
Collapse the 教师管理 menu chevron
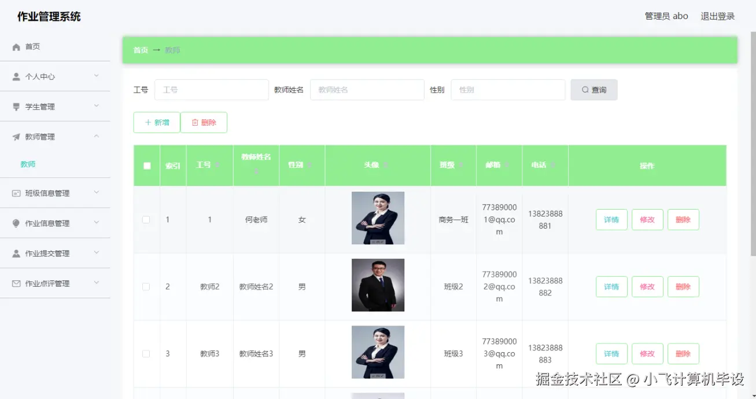[x=97, y=136]
